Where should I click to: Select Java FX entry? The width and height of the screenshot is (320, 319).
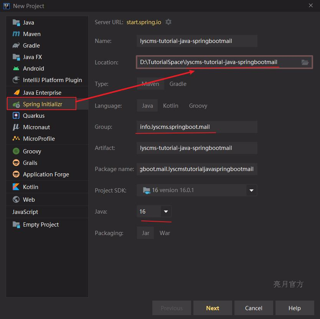coord(47,57)
